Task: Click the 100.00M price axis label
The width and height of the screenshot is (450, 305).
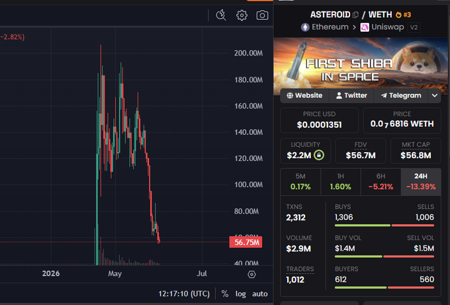Action: 248,185
